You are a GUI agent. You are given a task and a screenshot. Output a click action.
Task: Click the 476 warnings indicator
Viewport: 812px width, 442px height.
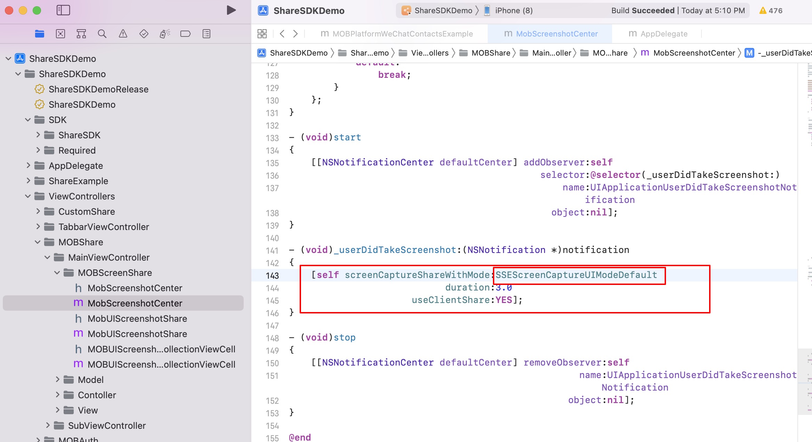[771, 10]
